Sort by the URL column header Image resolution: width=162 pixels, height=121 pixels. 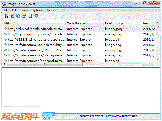click(x=34, y=23)
